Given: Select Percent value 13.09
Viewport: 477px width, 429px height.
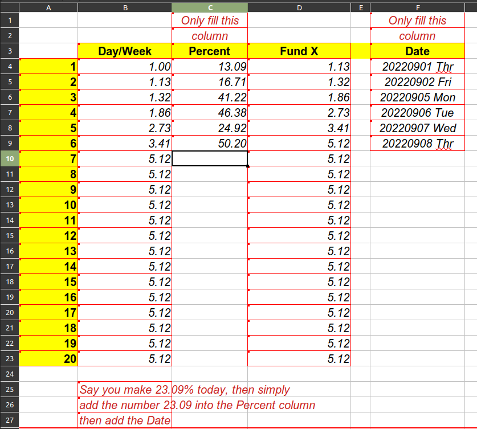Looking at the screenshot, I should (x=210, y=66).
